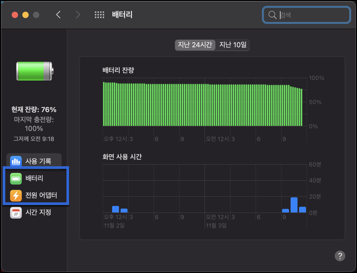Navigate forward with the right chevron
Screen dimensions: 357x273
[x=78, y=15]
